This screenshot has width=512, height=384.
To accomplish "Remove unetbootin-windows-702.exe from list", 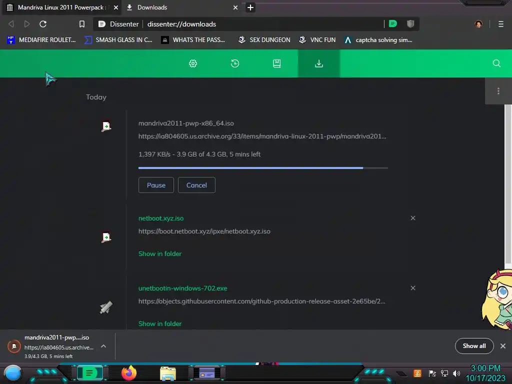I will (x=413, y=288).
